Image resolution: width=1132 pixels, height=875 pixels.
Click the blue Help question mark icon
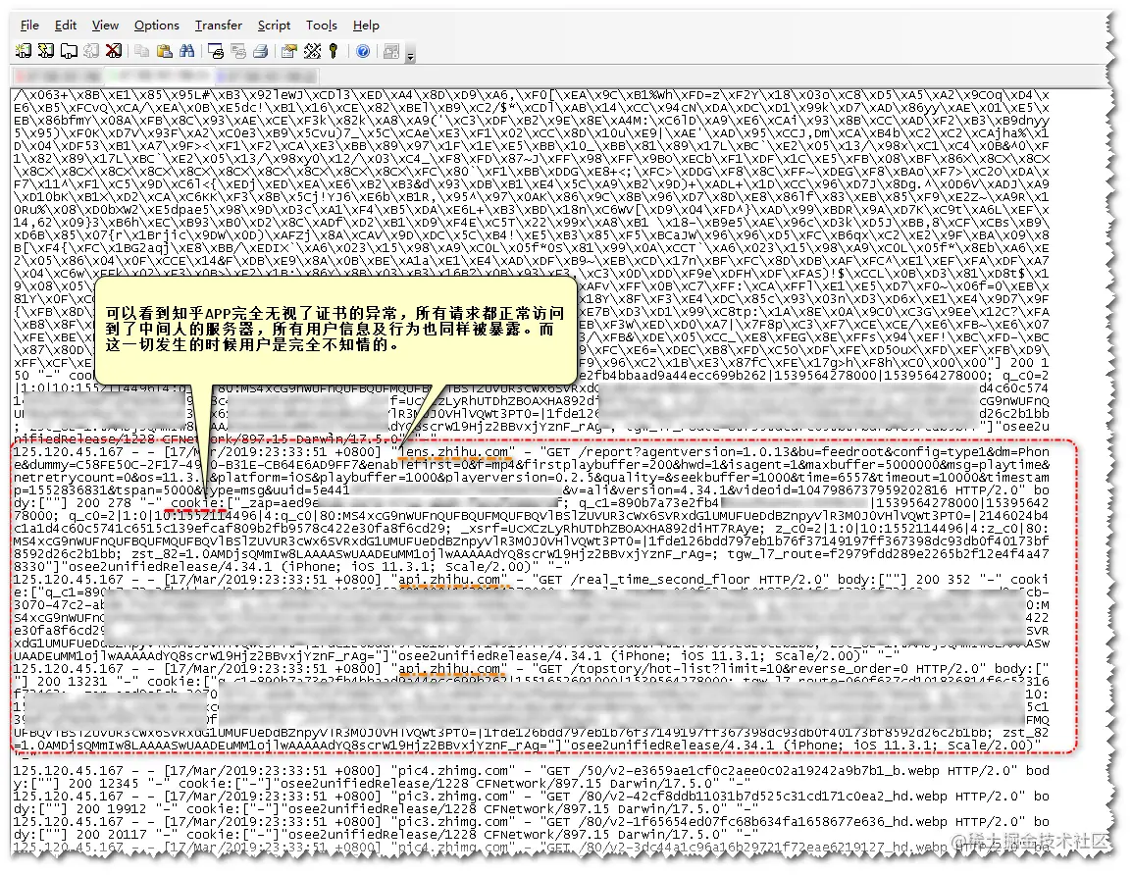tap(363, 51)
